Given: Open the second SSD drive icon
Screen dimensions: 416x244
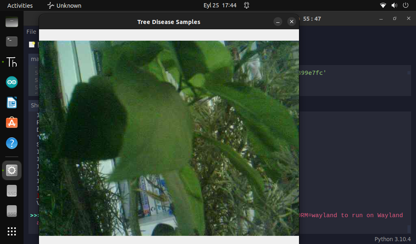Looking at the screenshot, I should tap(12, 211).
